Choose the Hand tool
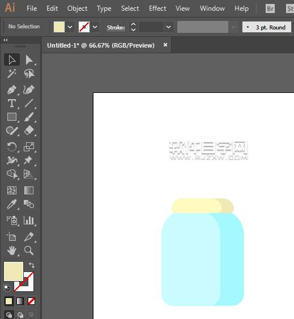 (x=11, y=250)
